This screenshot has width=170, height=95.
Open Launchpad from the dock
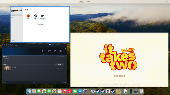tap(34, 91)
